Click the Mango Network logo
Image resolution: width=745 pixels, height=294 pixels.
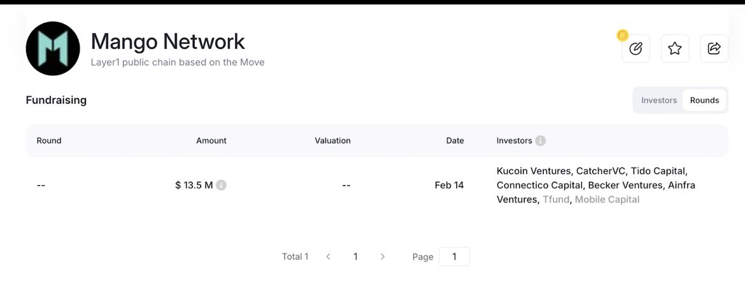click(53, 48)
